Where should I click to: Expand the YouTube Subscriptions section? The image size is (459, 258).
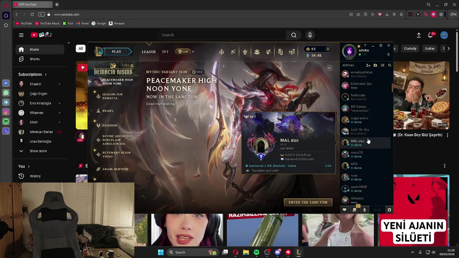(x=33, y=74)
